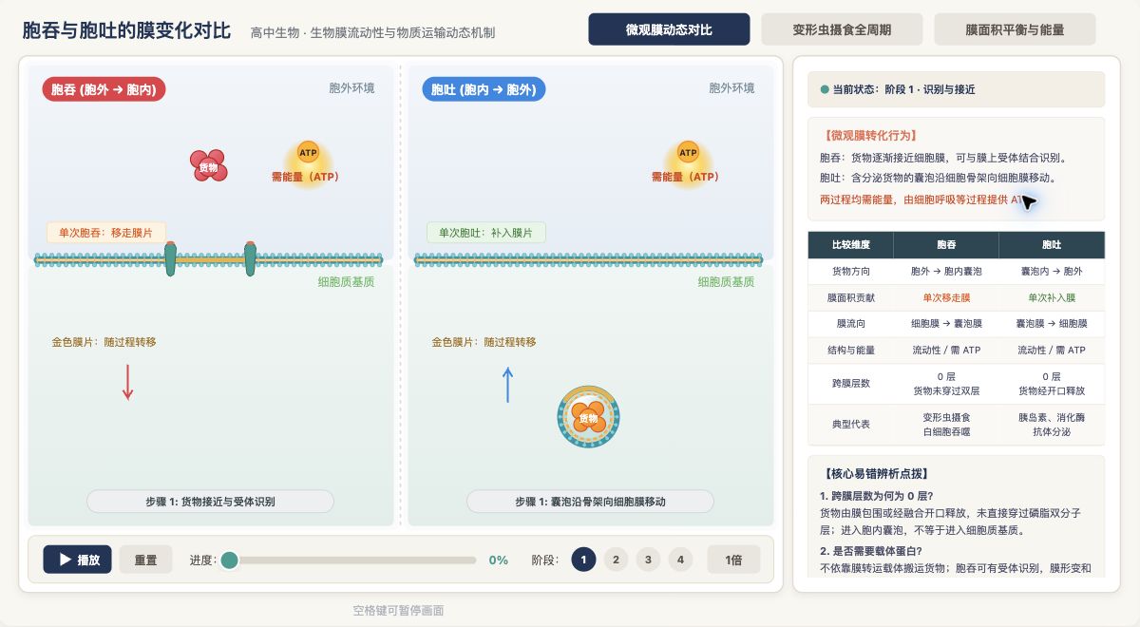
Task: Click the question 1. 跨膜层数为何为 0 层?
Action: tap(876, 496)
